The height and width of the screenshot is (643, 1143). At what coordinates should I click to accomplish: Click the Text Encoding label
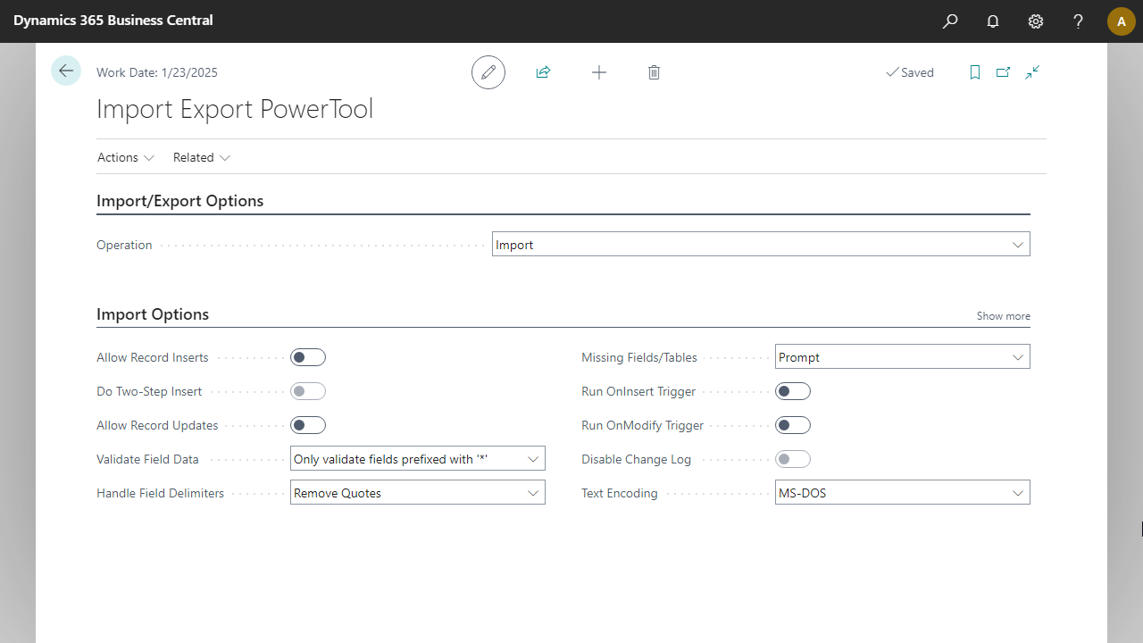[x=620, y=493]
